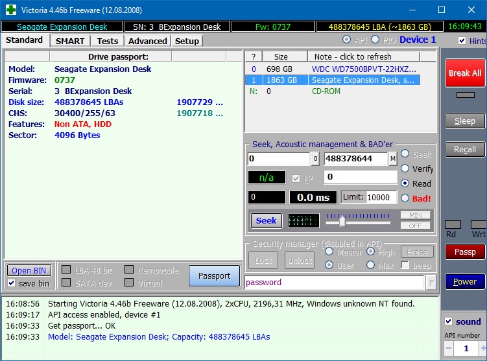Image resolution: width=487 pixels, height=361 pixels.
Task: Switch to the Advanced tab
Action: point(148,41)
